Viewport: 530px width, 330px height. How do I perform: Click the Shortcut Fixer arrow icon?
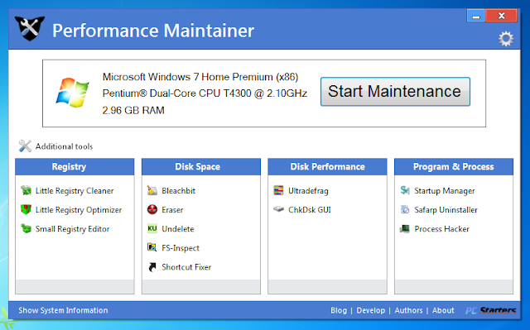tap(152, 267)
